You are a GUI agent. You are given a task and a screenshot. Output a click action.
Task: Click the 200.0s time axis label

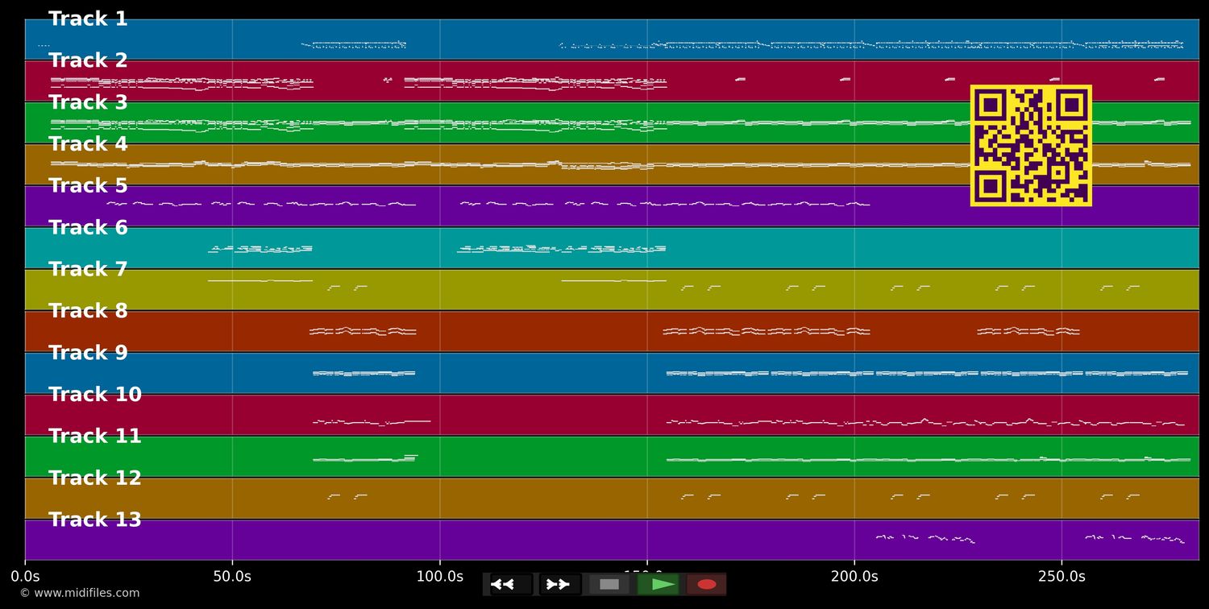tap(854, 576)
